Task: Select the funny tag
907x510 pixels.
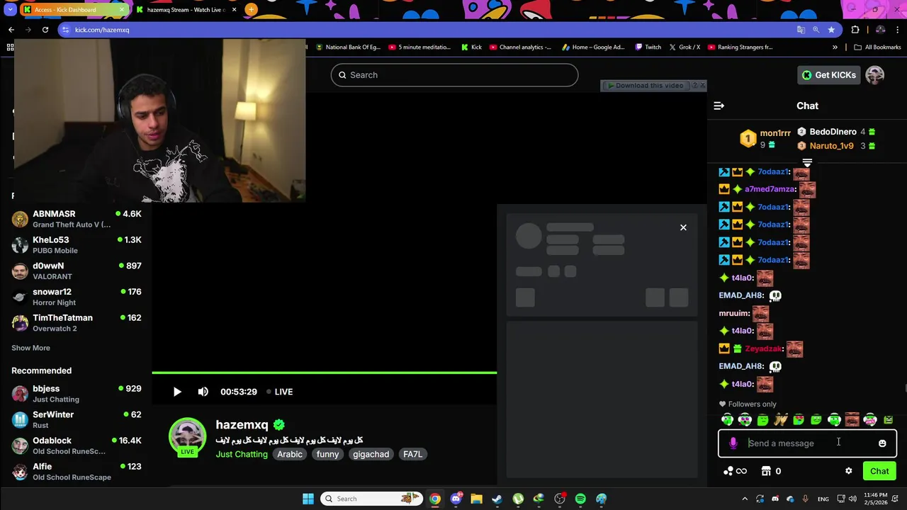Action: coord(327,454)
